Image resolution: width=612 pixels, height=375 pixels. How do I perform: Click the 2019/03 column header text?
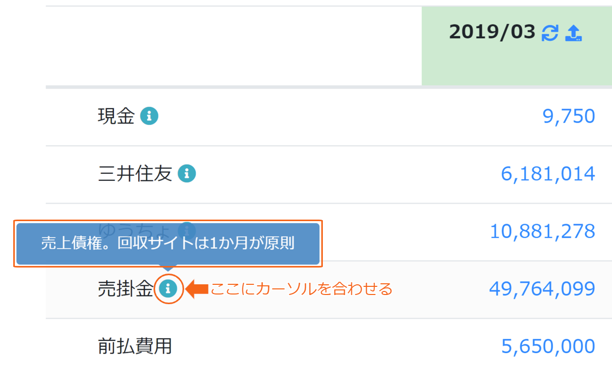point(492,33)
